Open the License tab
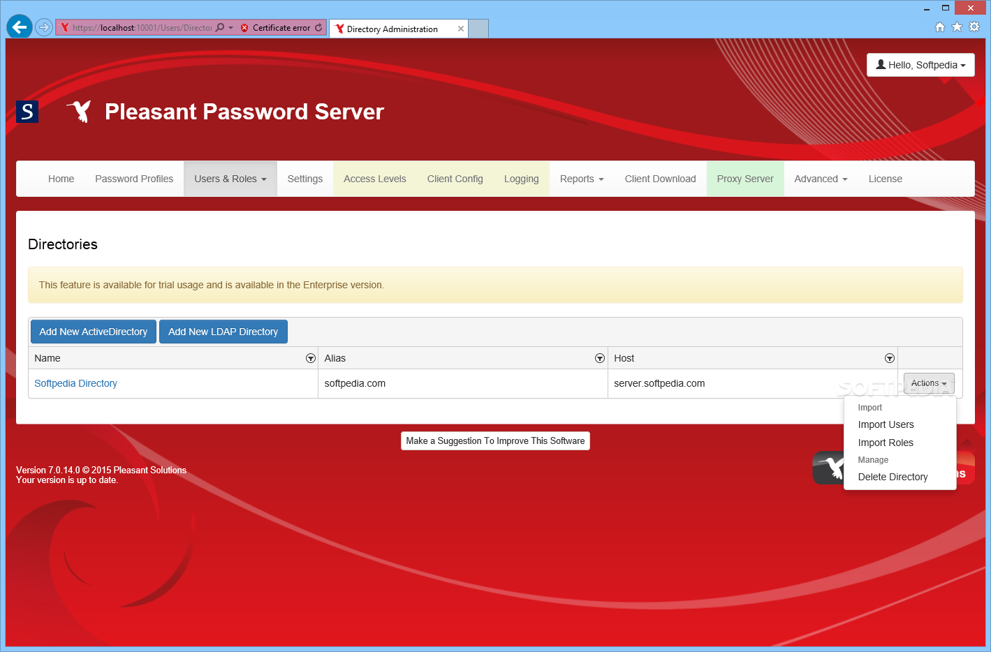The width and height of the screenshot is (991, 652). (886, 179)
